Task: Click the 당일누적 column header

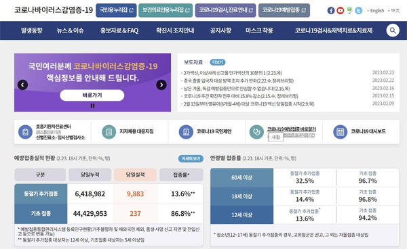Action: click(90, 175)
